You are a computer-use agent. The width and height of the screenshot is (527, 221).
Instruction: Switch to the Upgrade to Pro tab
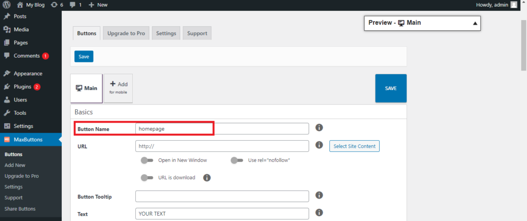pos(126,33)
